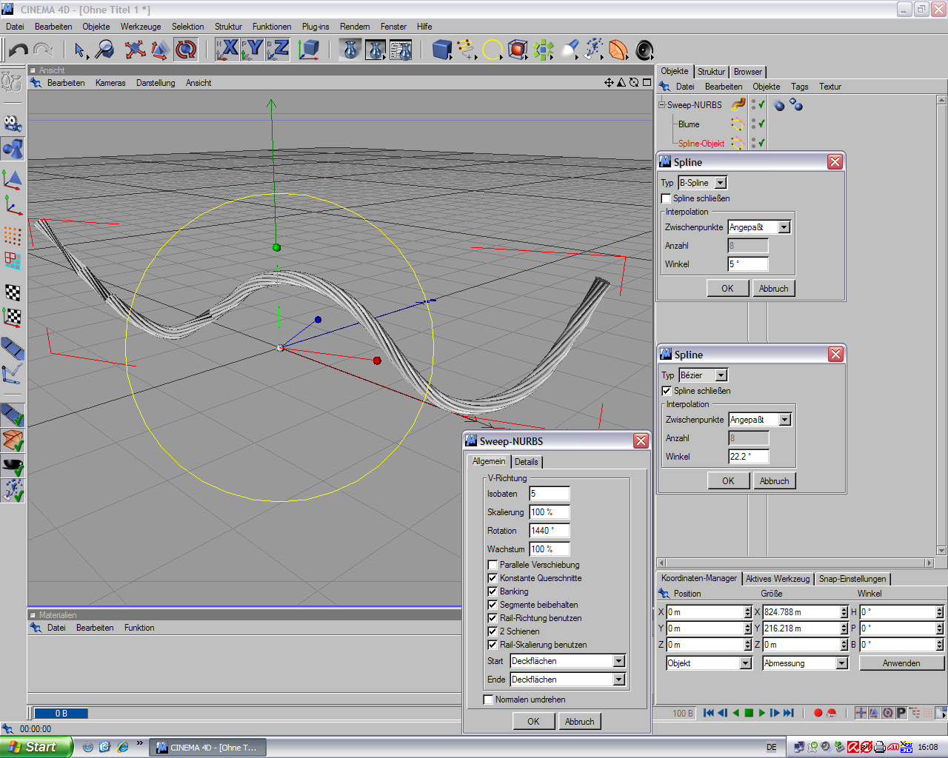This screenshot has height=758, width=948.
Task: Enable the Parallele Verschiebung checkbox
Action: click(493, 565)
